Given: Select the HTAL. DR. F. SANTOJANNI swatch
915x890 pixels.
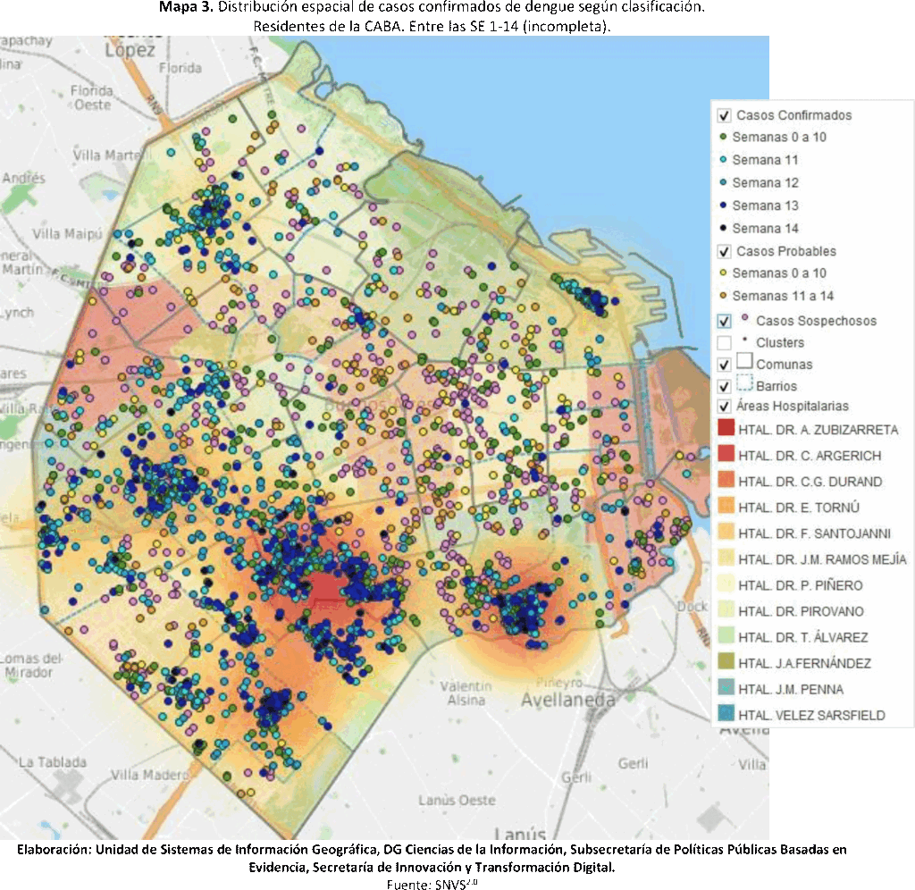Looking at the screenshot, I should pyautogui.click(x=726, y=532).
